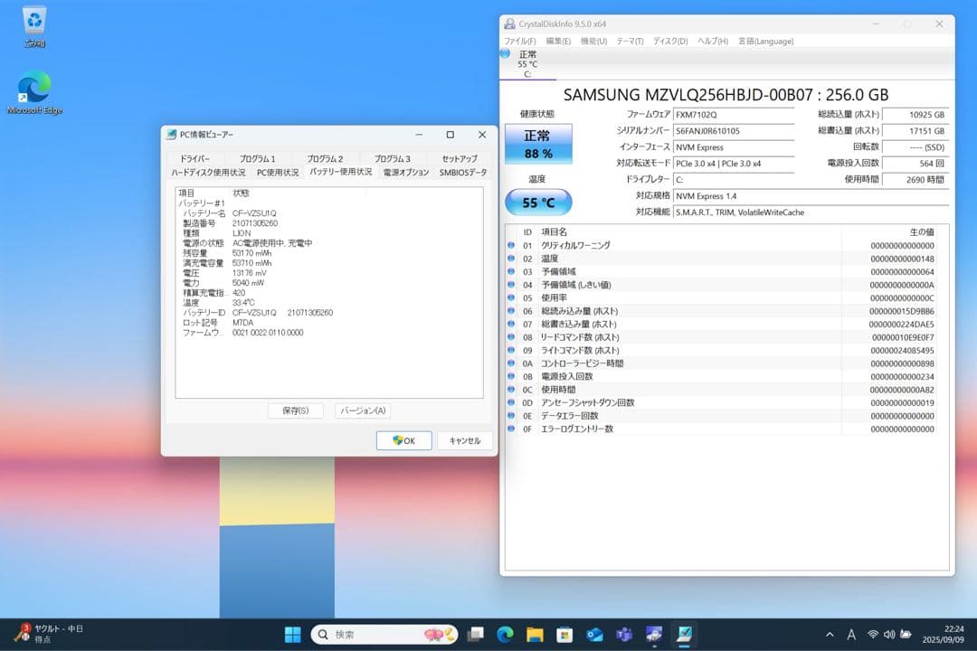Click the serial number field S6FANJ0R610105
The width and height of the screenshot is (977, 651).
pos(734,131)
